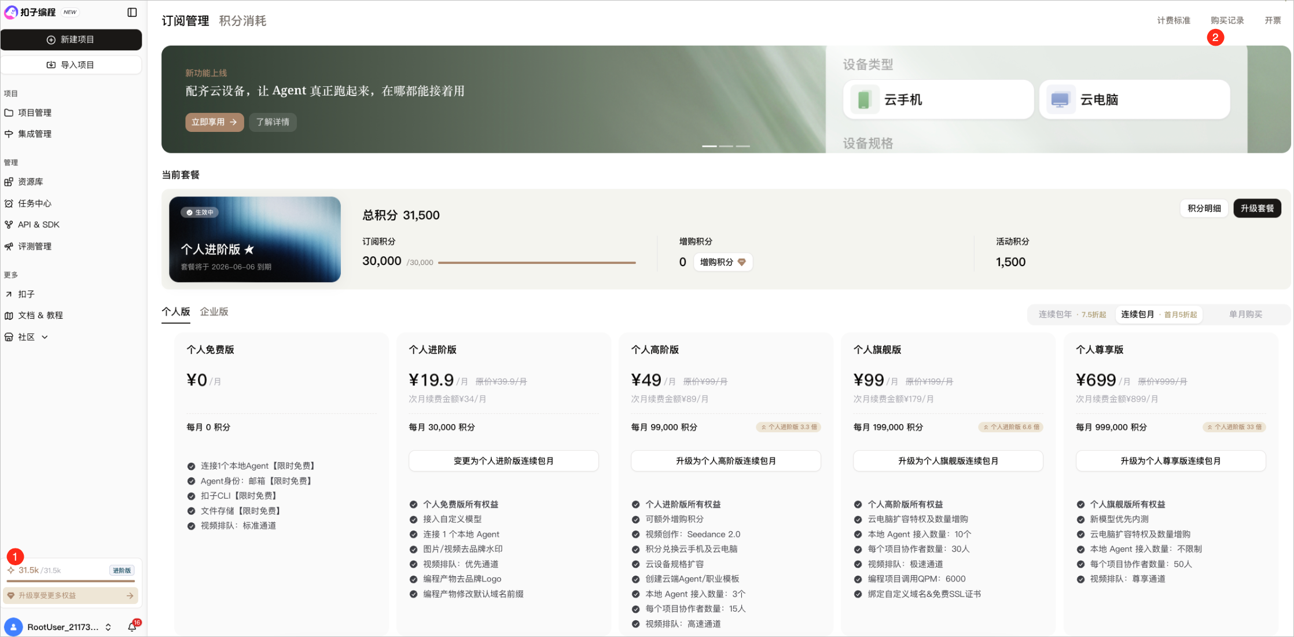Click the 个人进阶版 6.6 倍 badge
This screenshot has height=637, width=1294.
(1011, 427)
